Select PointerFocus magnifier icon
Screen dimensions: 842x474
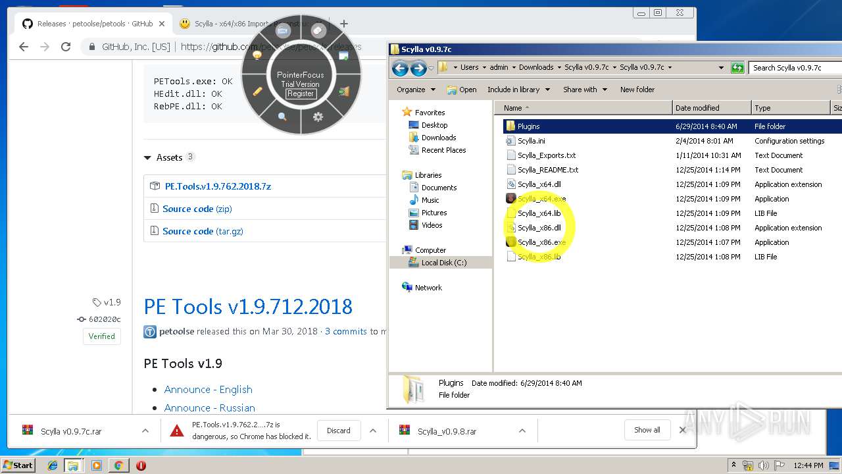(x=282, y=117)
